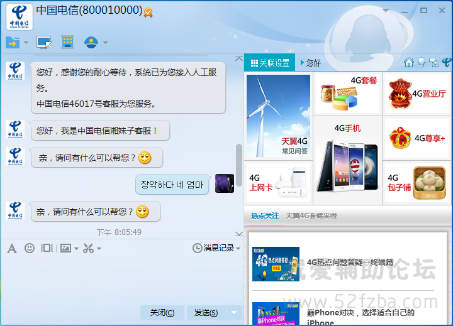
Task: Open the 4G包子铺 tile
Action: click(417, 183)
